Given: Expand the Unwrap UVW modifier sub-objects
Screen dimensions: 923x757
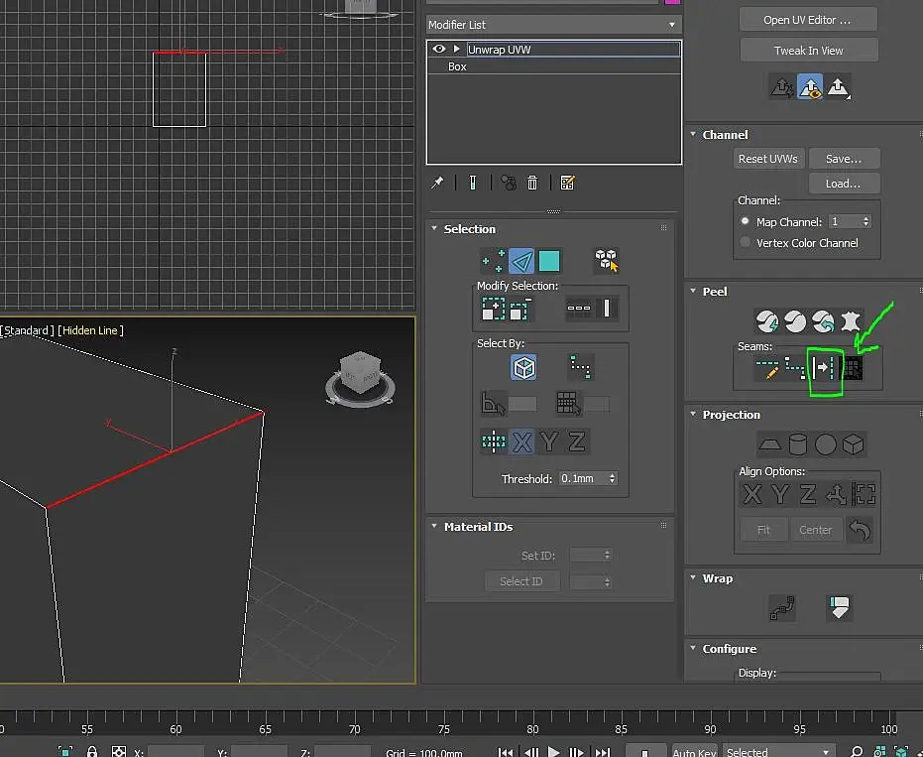Looking at the screenshot, I should click(457, 49).
